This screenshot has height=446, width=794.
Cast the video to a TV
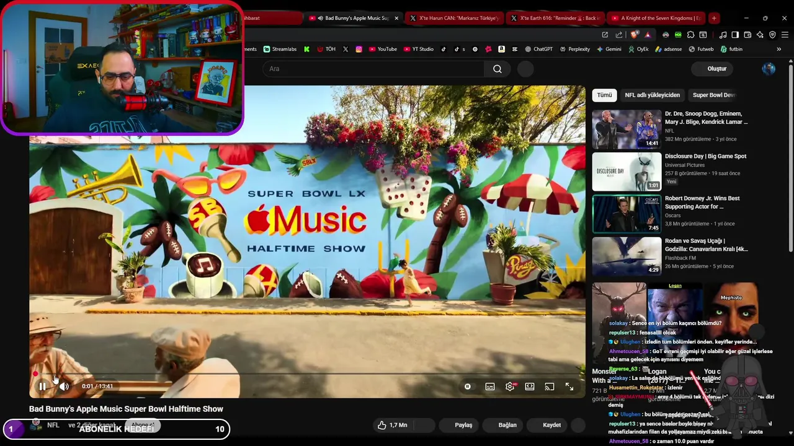pyautogui.click(x=550, y=387)
